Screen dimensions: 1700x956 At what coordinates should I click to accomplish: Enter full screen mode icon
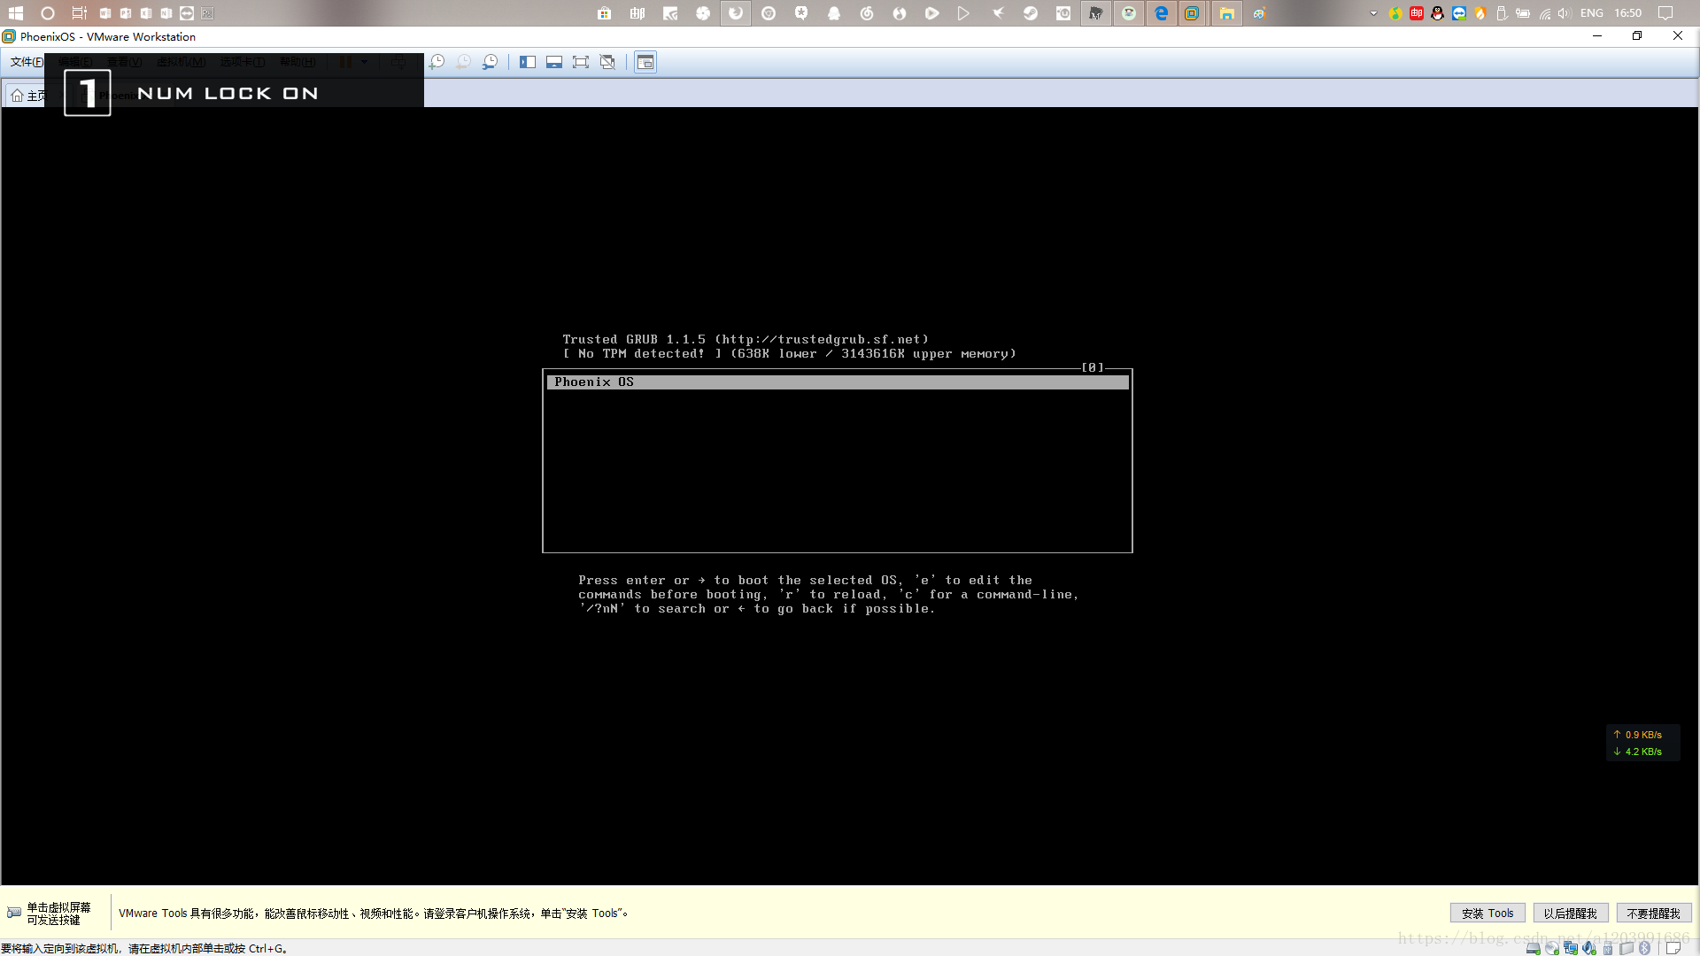581,62
